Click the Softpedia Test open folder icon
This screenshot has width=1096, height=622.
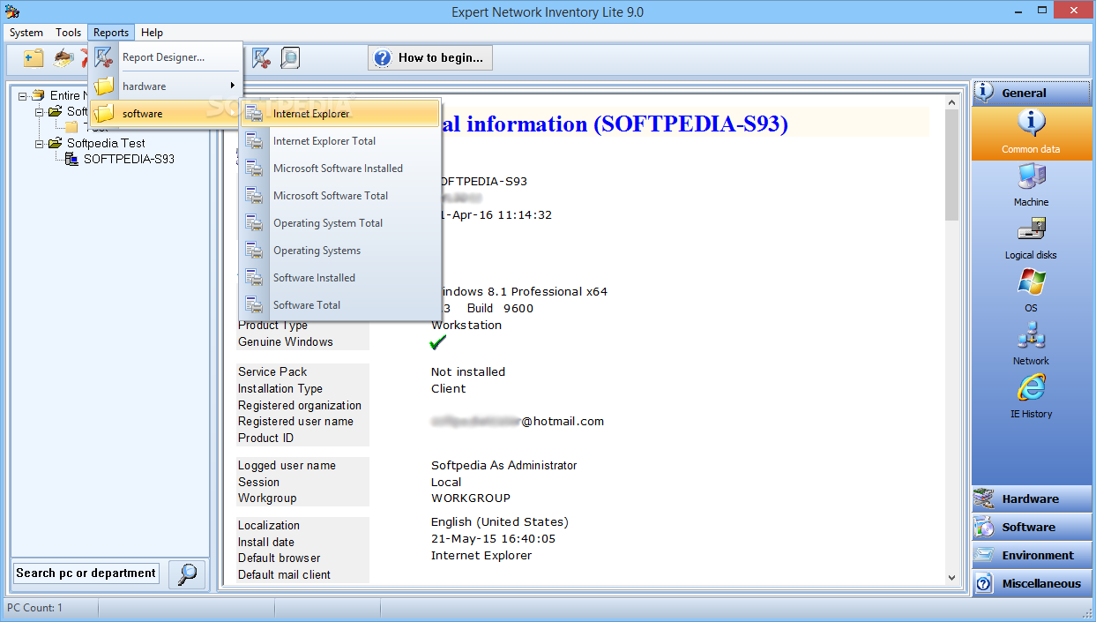(x=55, y=143)
